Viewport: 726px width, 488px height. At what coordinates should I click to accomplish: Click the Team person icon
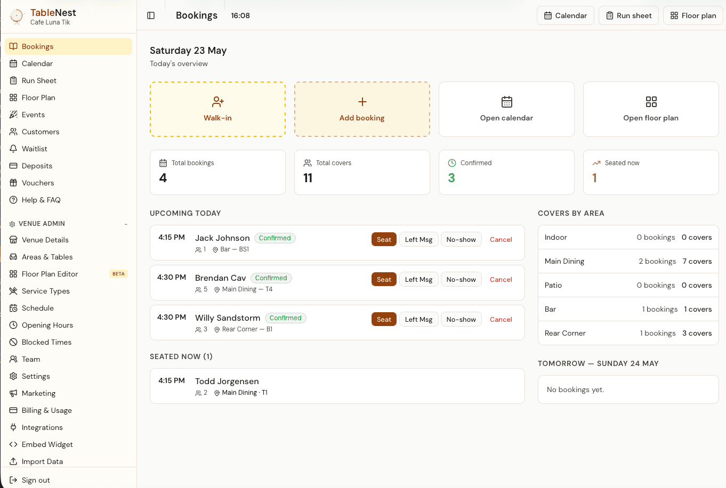pyautogui.click(x=13, y=359)
